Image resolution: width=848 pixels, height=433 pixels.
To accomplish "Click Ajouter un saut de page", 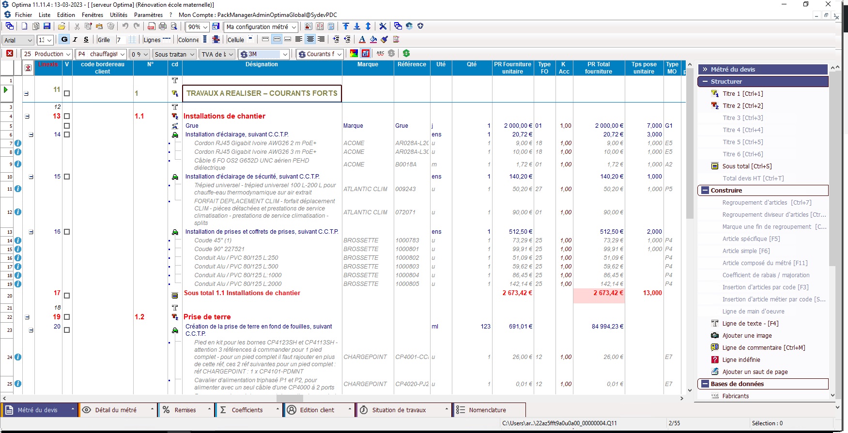I will point(755,372).
